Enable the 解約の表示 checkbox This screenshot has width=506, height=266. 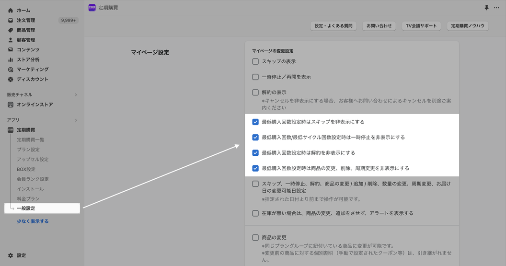(255, 93)
